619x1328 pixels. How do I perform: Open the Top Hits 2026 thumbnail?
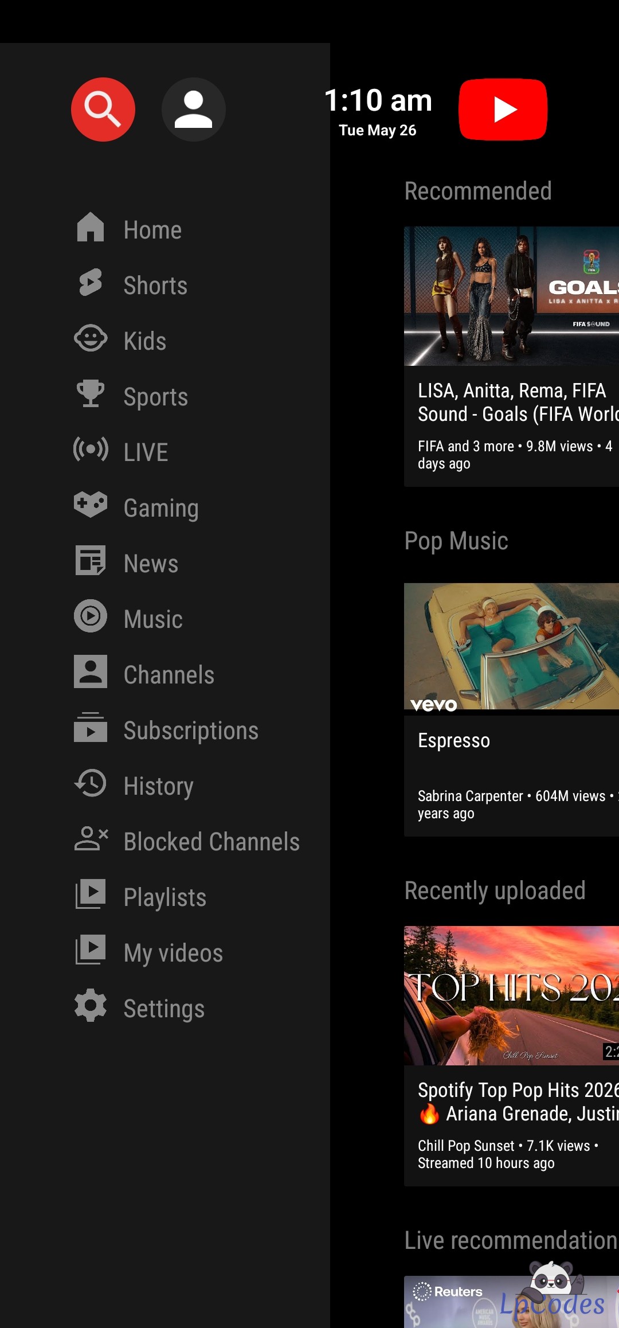pyautogui.click(x=511, y=995)
